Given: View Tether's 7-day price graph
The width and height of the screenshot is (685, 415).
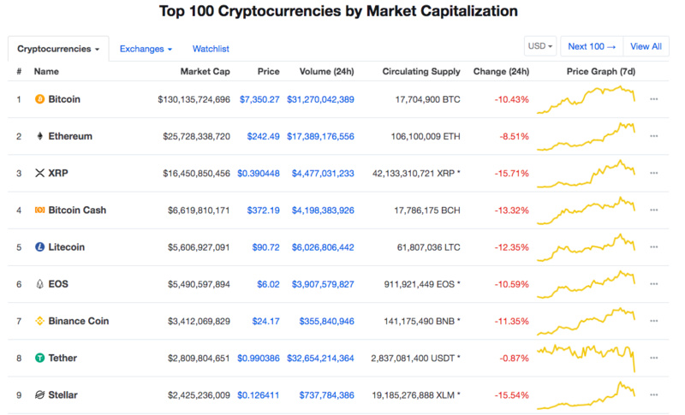Looking at the screenshot, I should [587, 358].
